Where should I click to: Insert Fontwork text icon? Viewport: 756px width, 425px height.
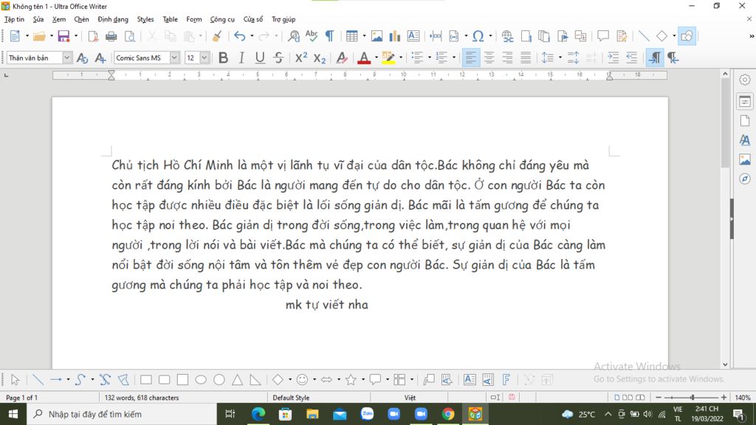(506, 380)
